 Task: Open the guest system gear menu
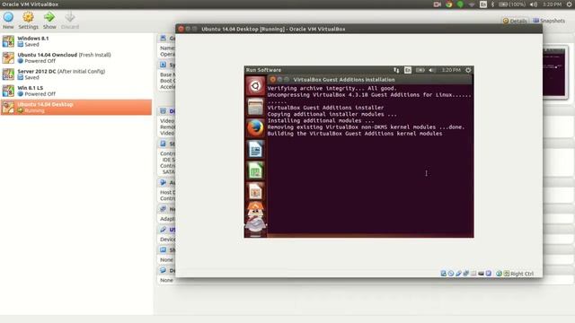click(468, 70)
